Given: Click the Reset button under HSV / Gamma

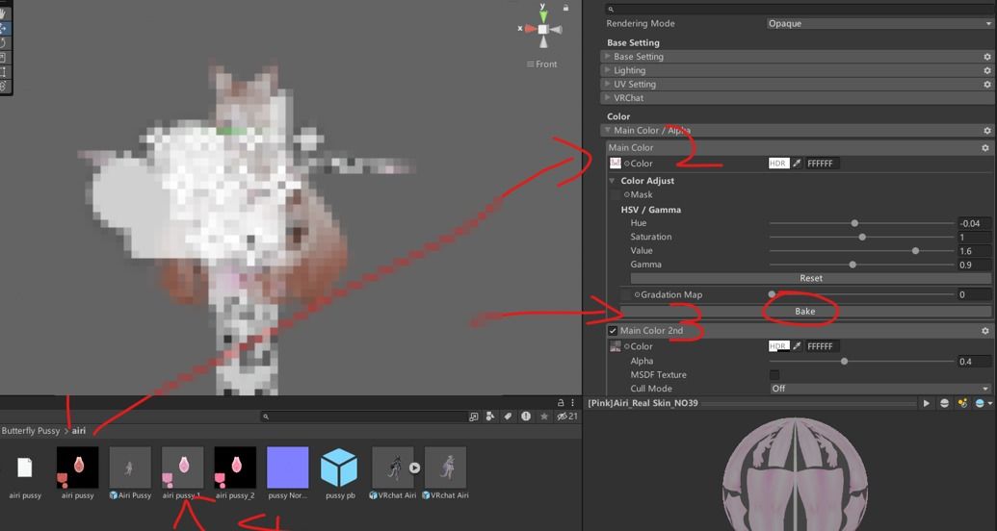Looking at the screenshot, I should [x=811, y=278].
